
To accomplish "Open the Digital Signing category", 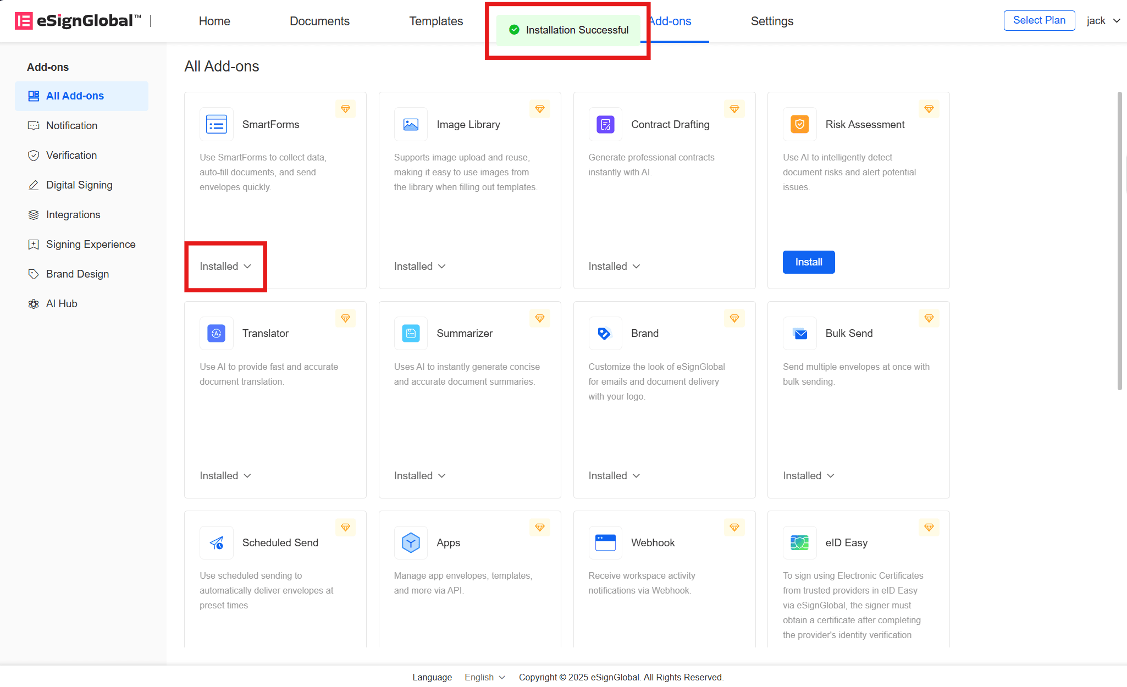I will point(81,185).
